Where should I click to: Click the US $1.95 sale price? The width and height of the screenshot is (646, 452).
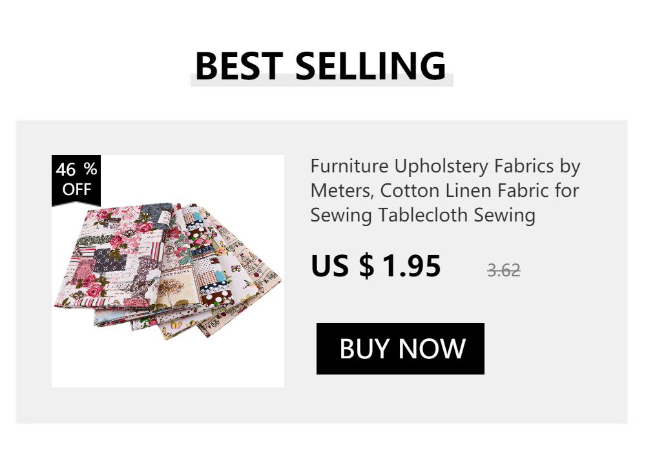point(376,266)
